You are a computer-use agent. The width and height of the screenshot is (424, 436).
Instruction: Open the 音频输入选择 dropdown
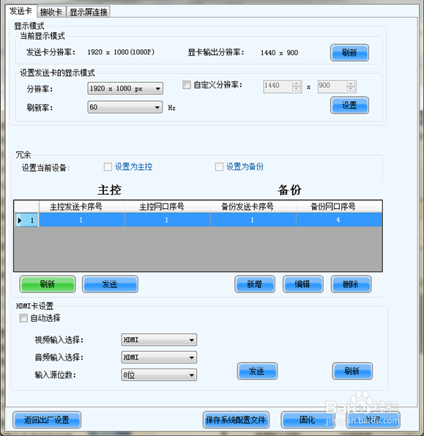coord(159,358)
